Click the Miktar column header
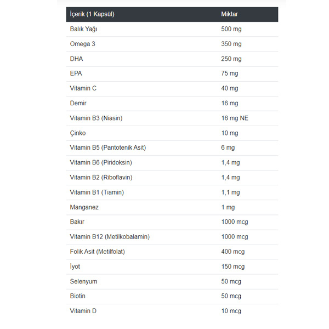The height and width of the screenshot is (329, 329). tap(229, 14)
